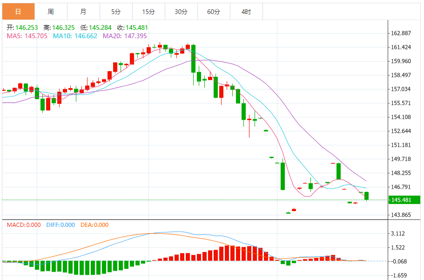
Task: Open the 15分 timeframe tab
Action: tap(149, 12)
